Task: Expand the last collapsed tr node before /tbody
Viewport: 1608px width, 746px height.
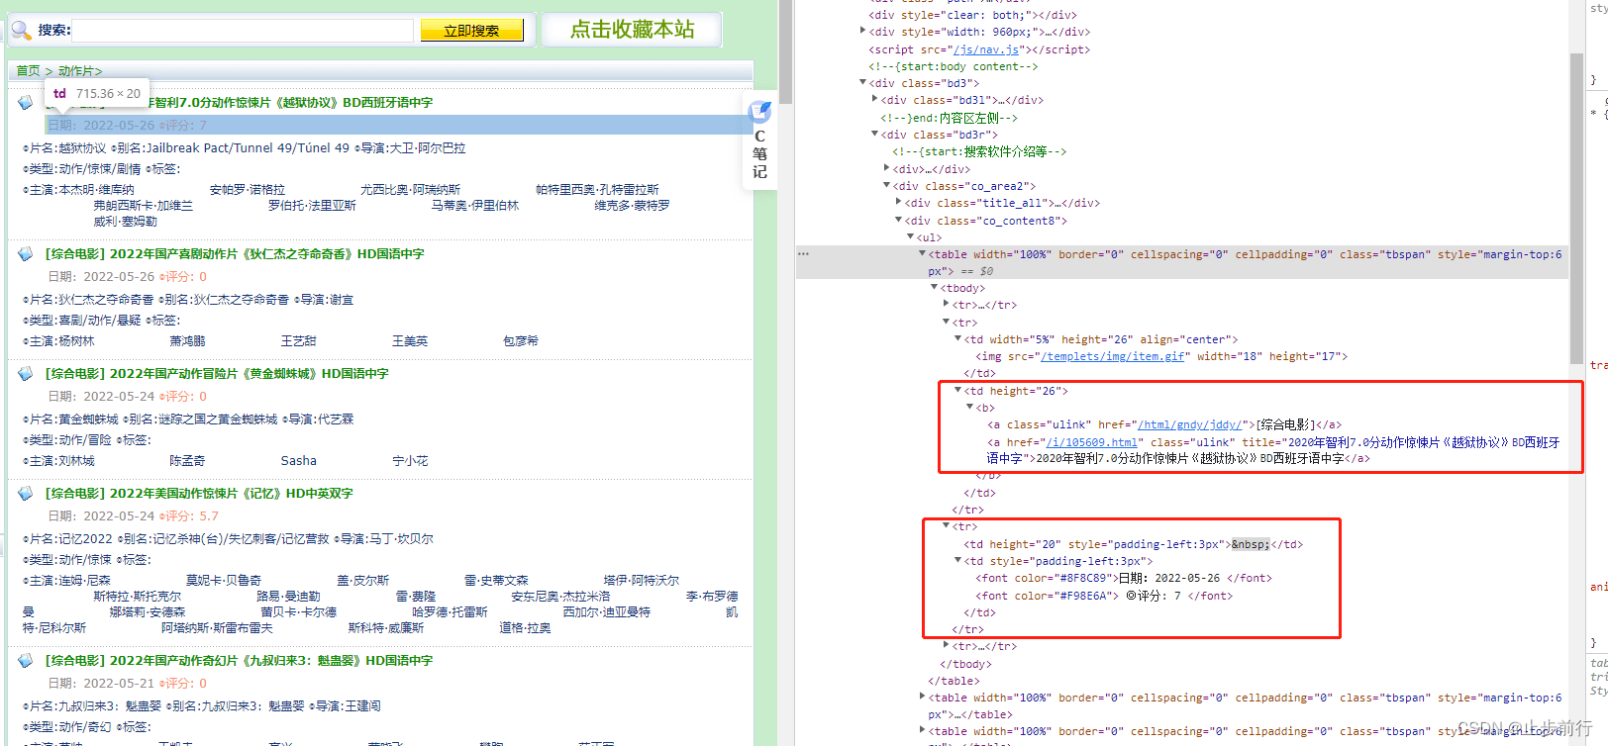Action: click(946, 646)
